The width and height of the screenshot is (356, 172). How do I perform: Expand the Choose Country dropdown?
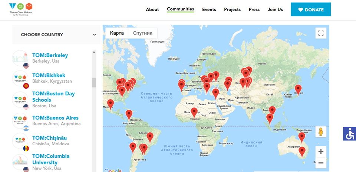coord(56,34)
